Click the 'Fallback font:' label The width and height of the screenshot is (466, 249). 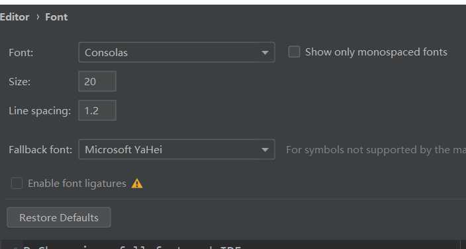click(x=40, y=149)
